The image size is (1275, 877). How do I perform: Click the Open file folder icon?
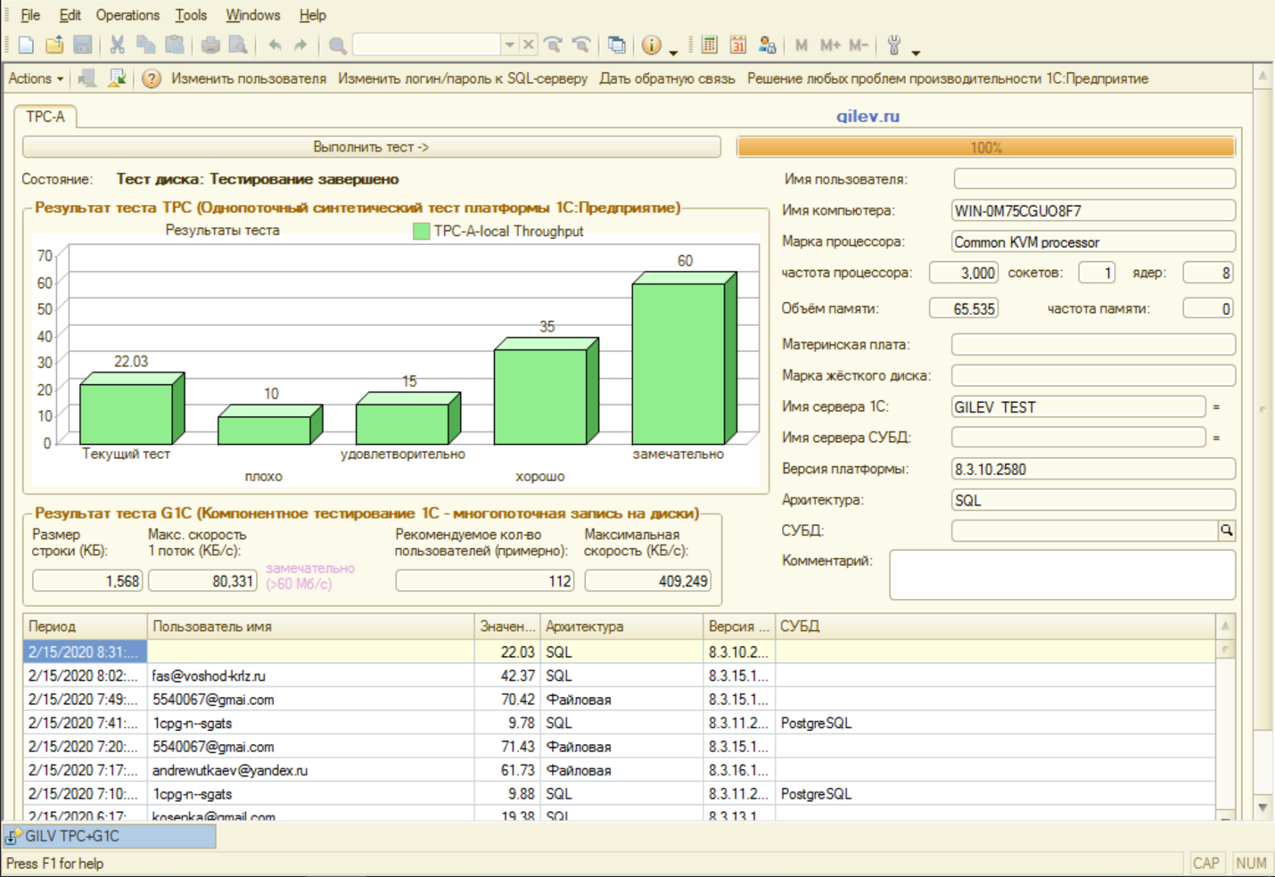point(54,45)
